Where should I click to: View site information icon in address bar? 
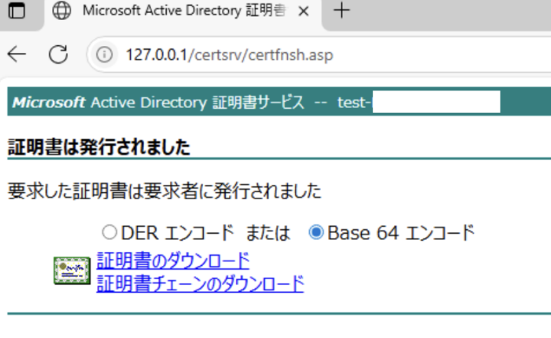[x=104, y=55]
